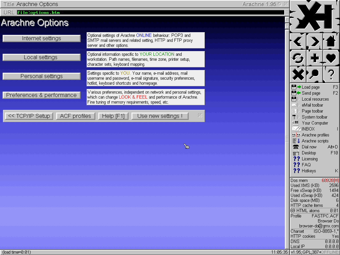Image resolution: width=340 pixels, height=255 pixels.
Task: Open search with magnifier icon
Action: tap(315, 74)
